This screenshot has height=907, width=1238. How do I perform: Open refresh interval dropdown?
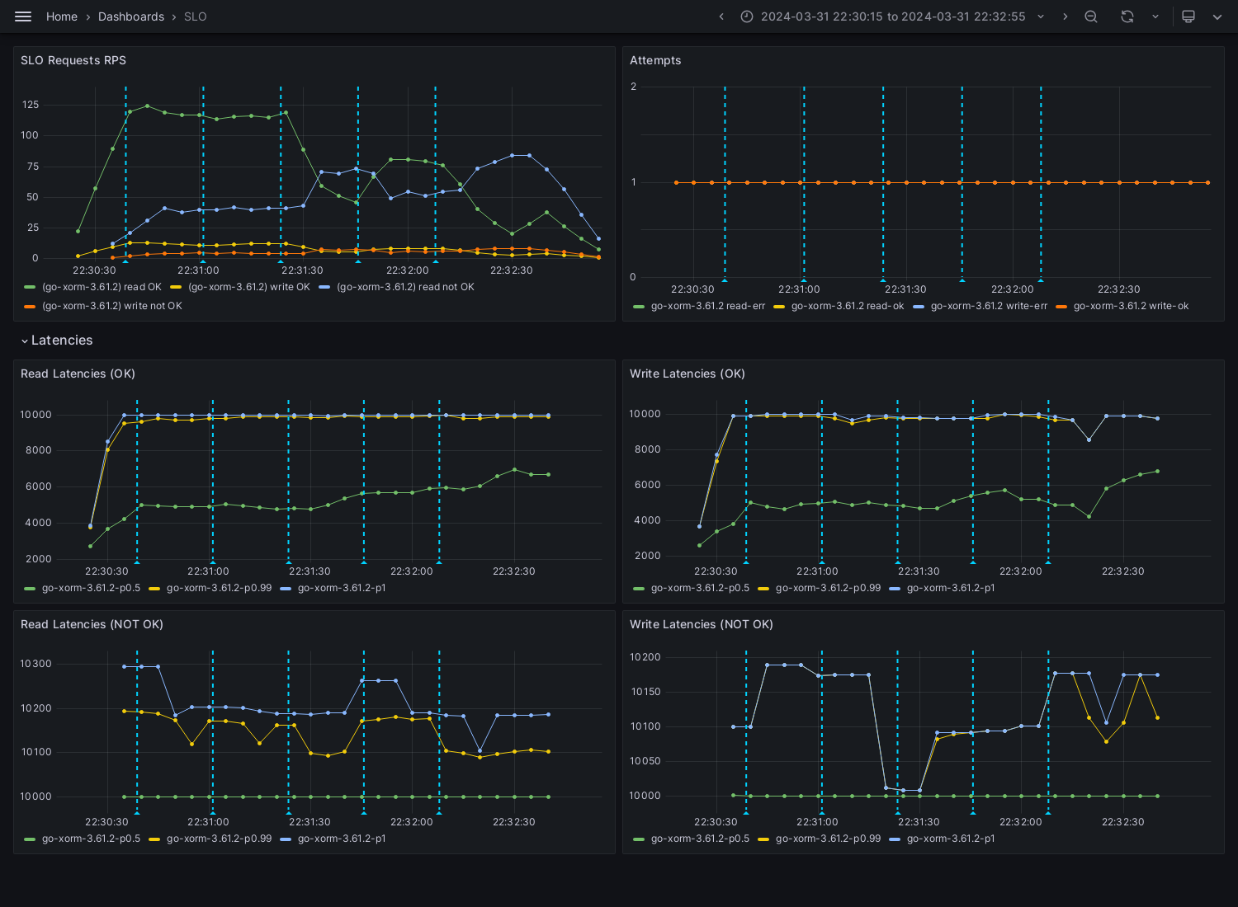pos(1155,16)
